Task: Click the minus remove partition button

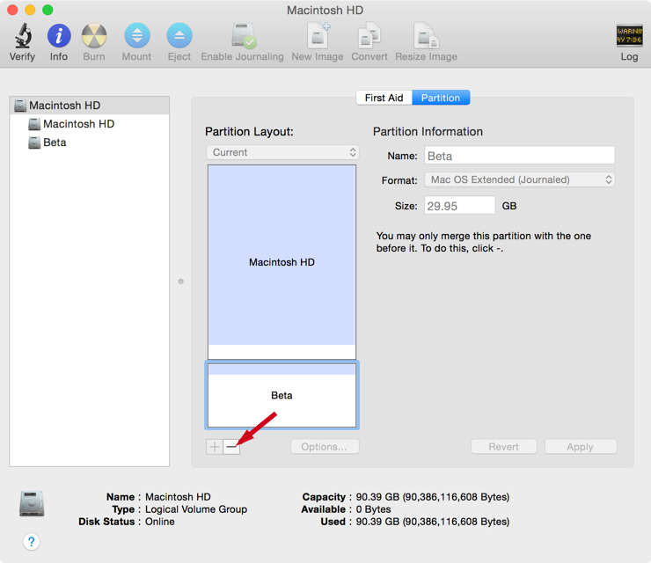Action: 231,447
